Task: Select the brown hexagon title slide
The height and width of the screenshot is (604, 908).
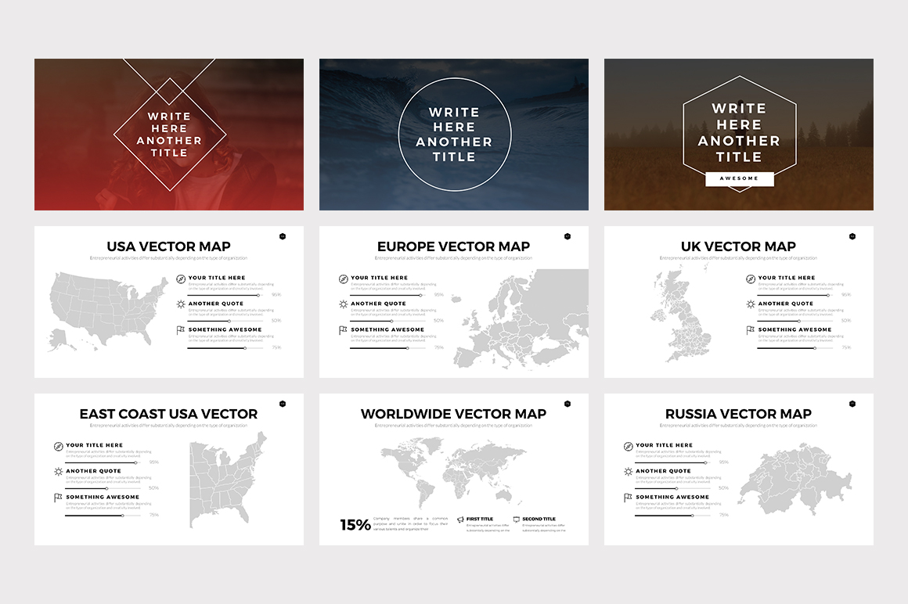Action: tap(739, 135)
